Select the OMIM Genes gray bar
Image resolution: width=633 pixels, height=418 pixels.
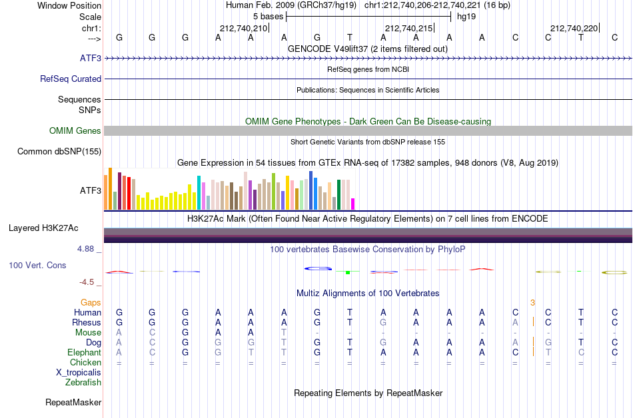click(x=368, y=130)
